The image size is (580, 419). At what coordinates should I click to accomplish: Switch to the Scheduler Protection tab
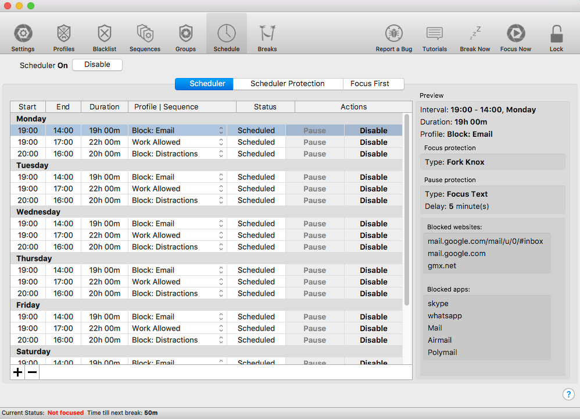coord(288,84)
